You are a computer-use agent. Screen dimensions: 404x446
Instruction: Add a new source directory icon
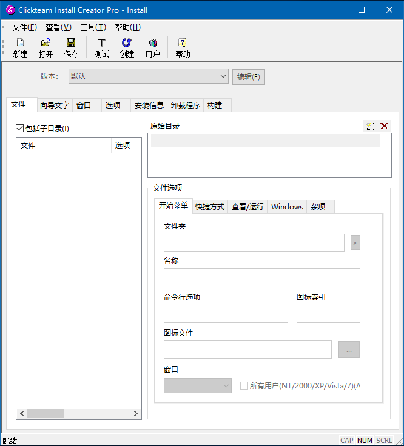coord(370,126)
